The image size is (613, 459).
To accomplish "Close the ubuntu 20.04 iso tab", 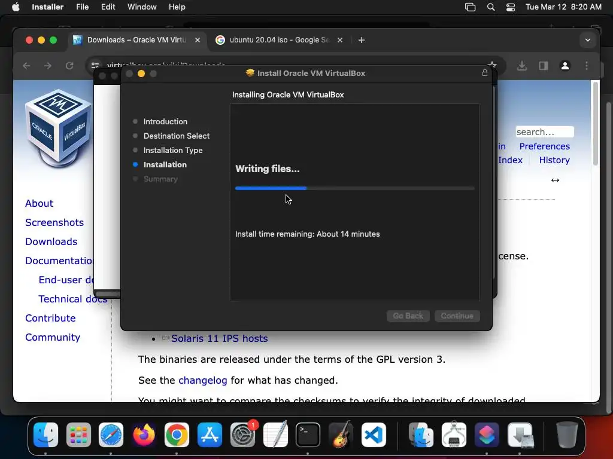I will tap(340, 40).
